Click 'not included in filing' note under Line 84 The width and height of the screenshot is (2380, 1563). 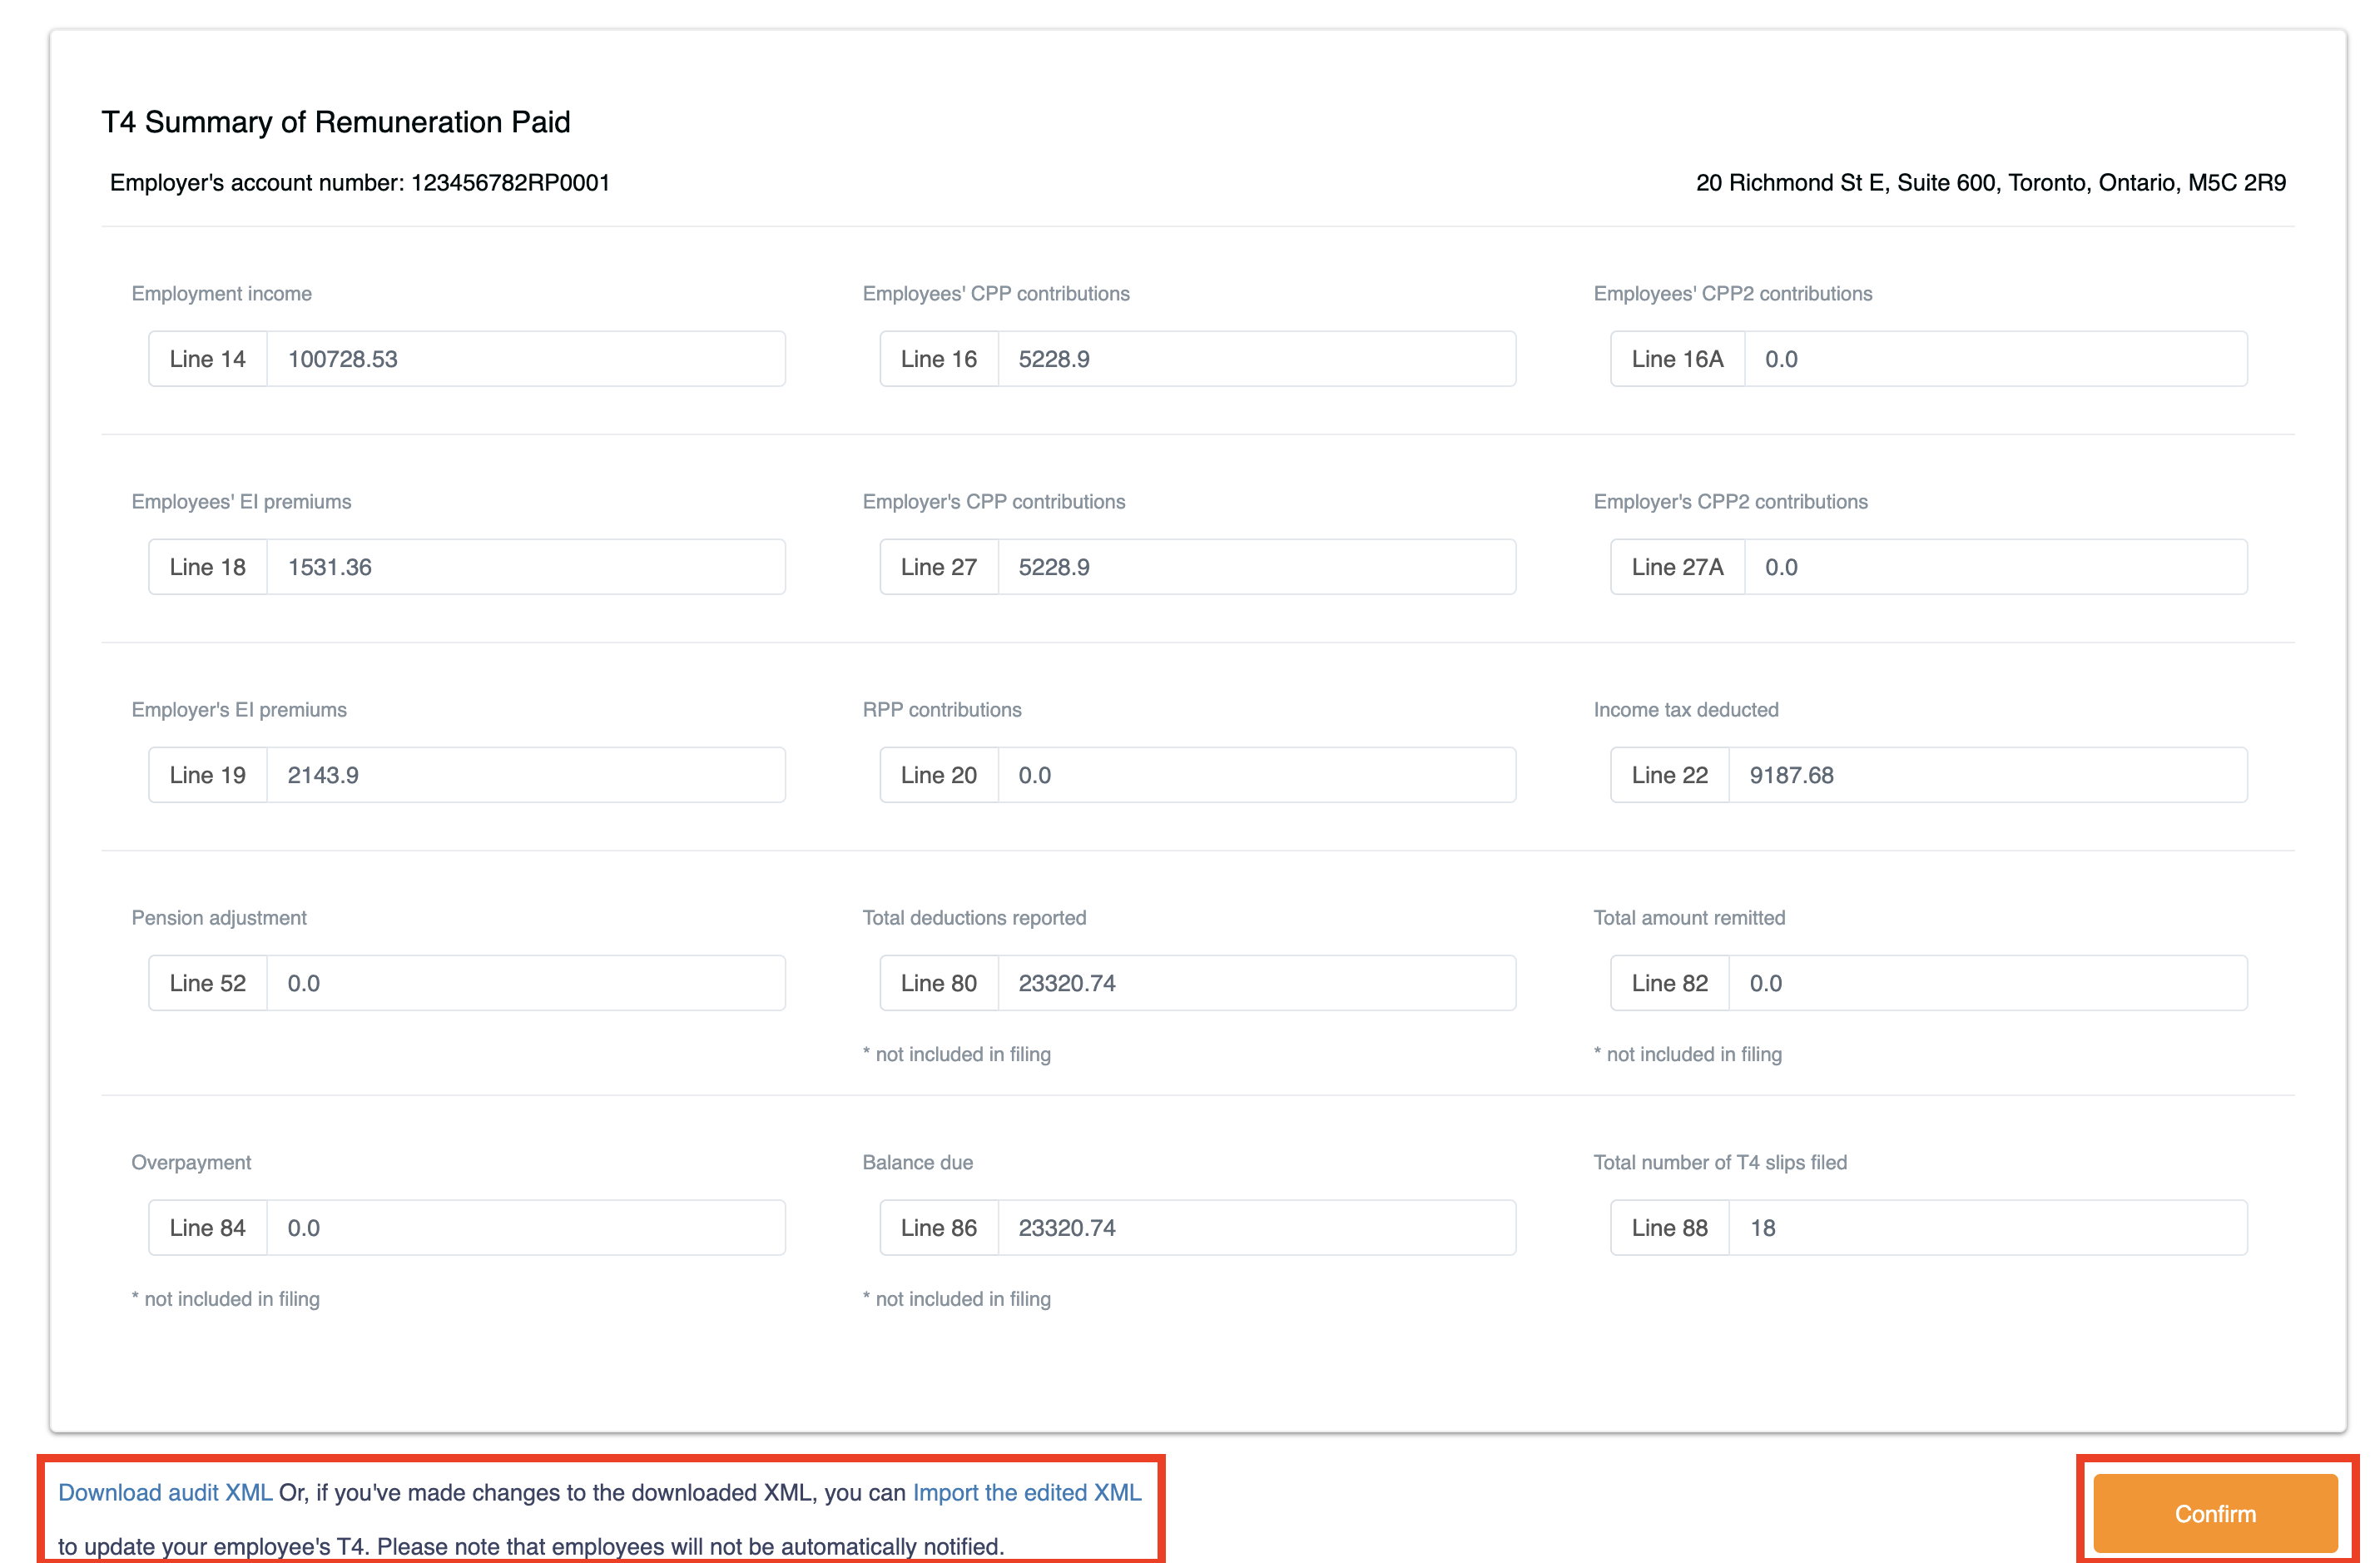226,1300
